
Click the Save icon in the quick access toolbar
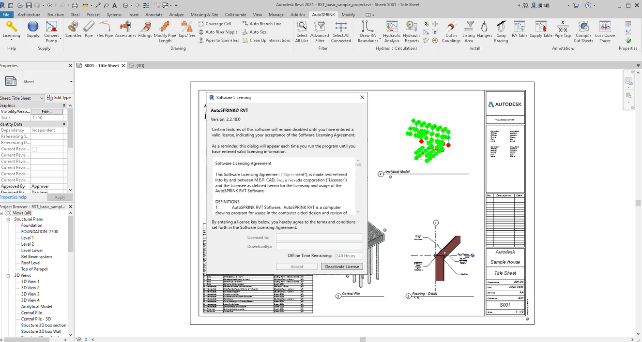tap(29, 5)
